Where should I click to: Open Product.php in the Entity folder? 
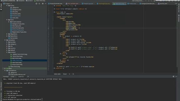point(16,16)
